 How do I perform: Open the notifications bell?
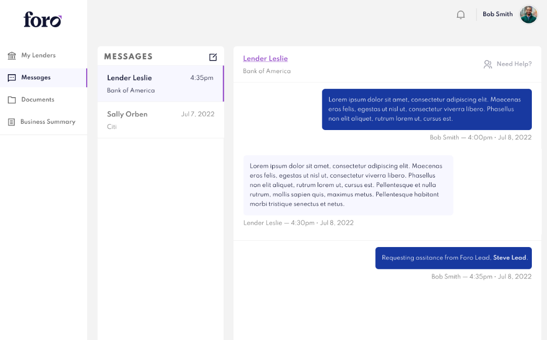tap(461, 15)
